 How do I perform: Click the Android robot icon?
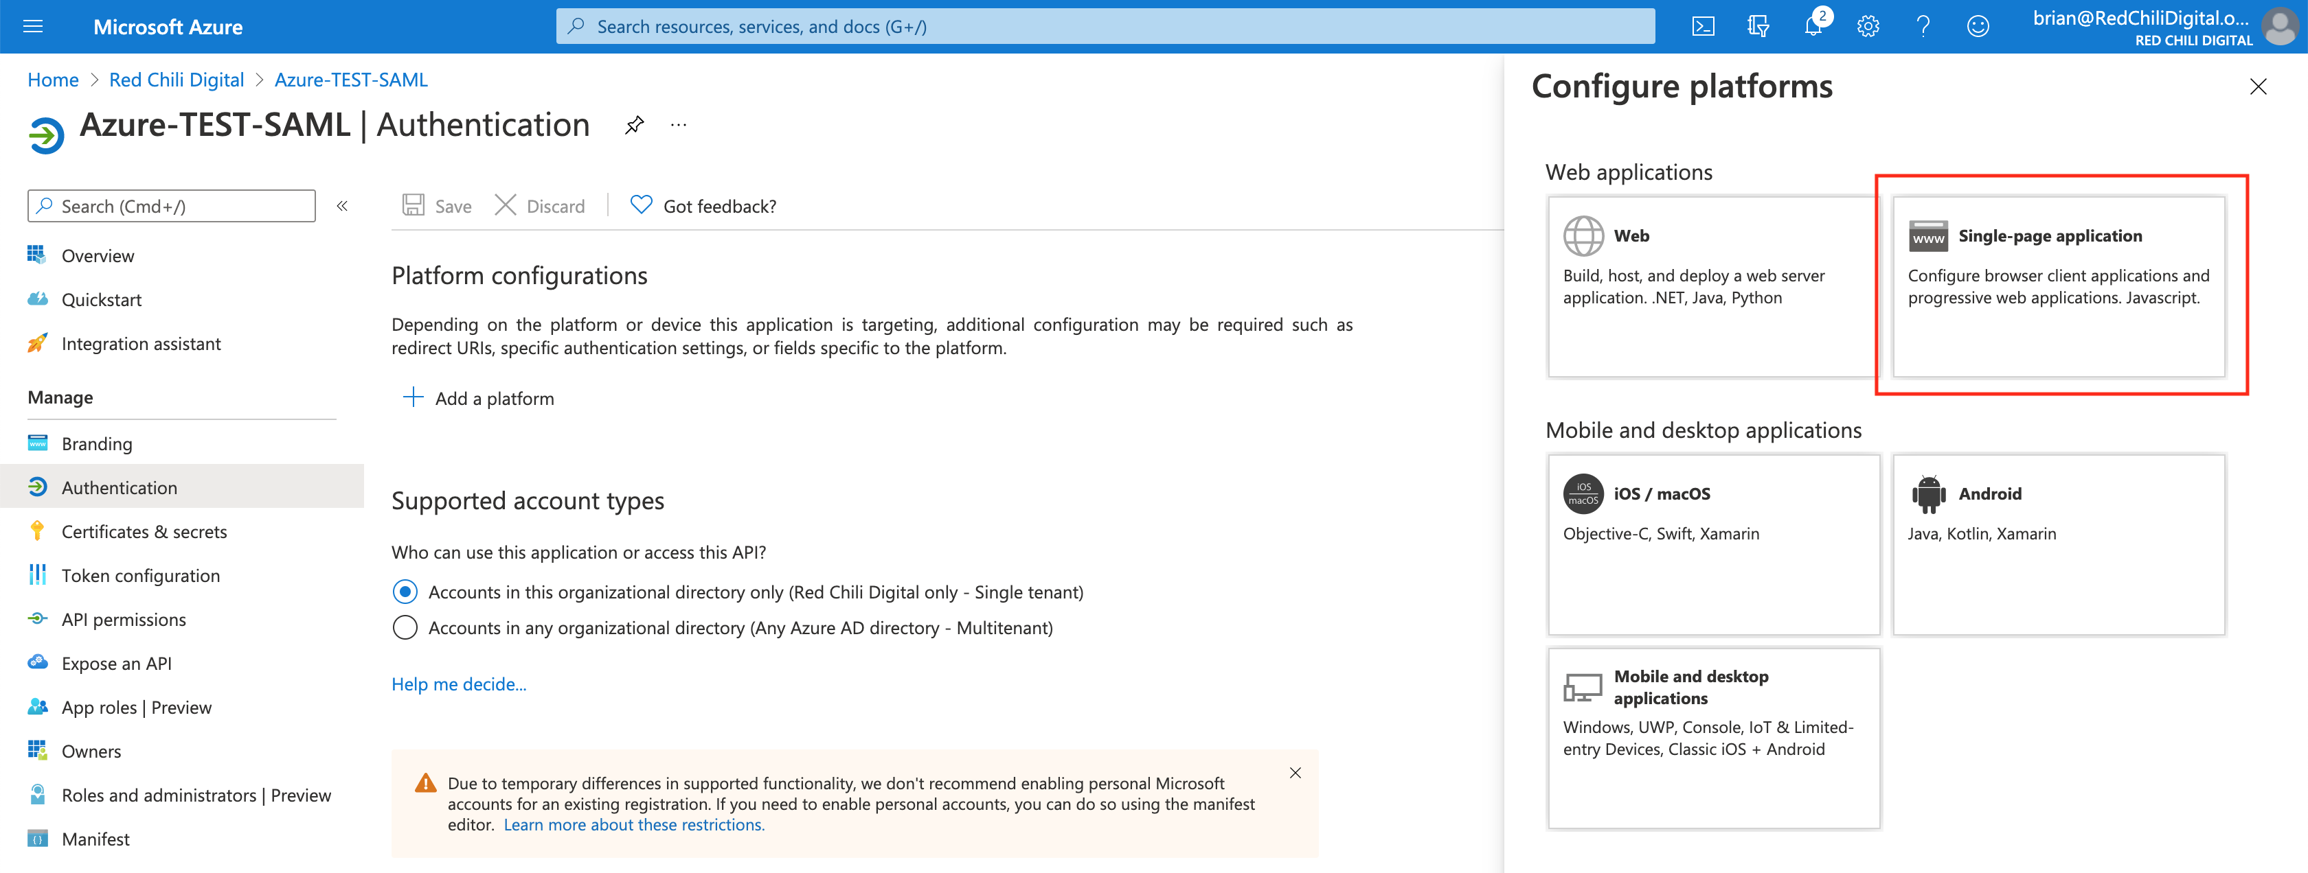click(1928, 494)
